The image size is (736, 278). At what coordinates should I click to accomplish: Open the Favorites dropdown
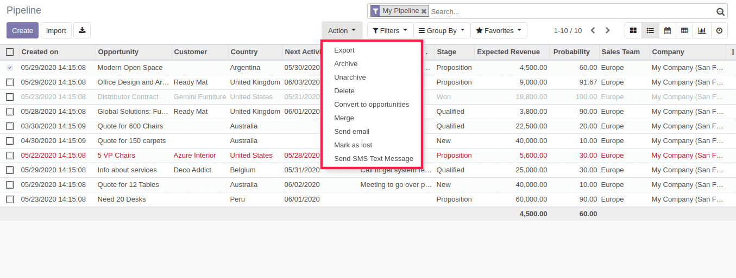(x=499, y=30)
